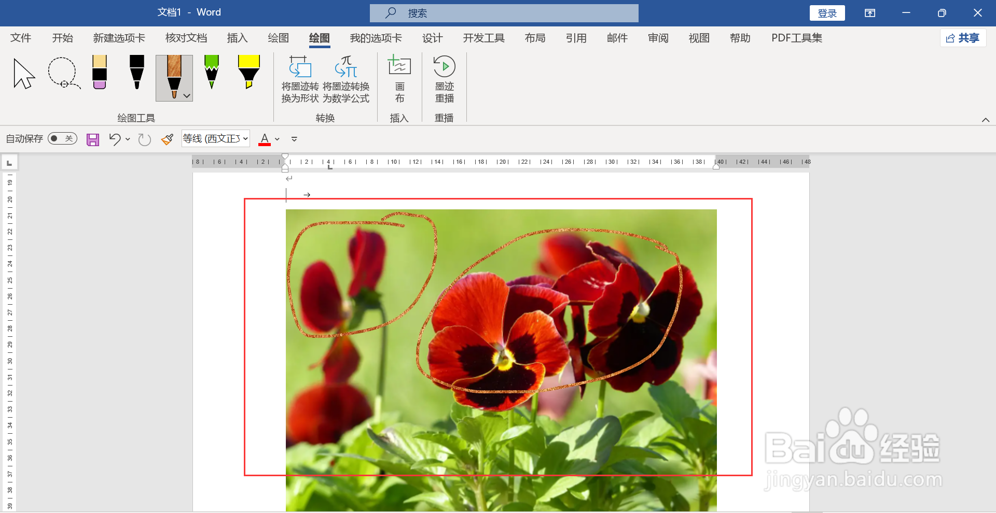Select the wood-texture pen tool

tap(174, 75)
